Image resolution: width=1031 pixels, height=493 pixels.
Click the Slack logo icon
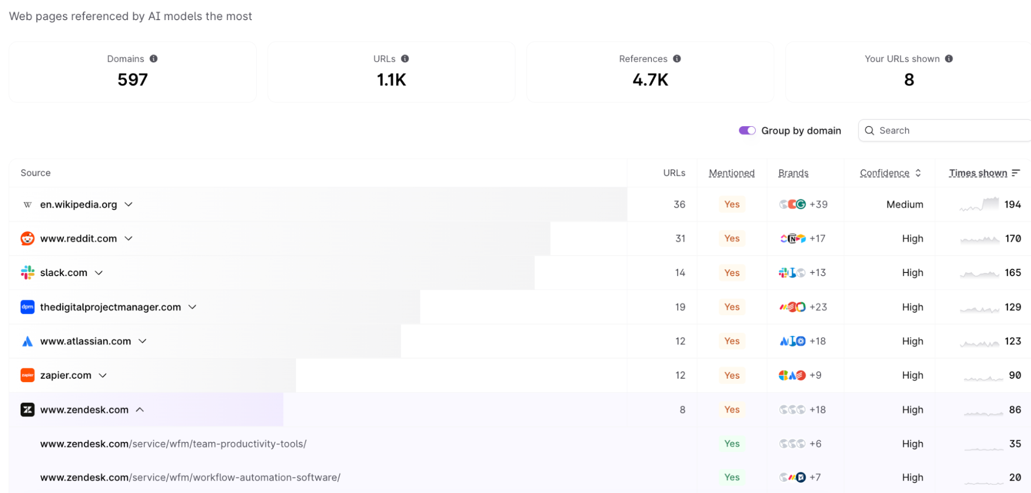pyautogui.click(x=27, y=273)
